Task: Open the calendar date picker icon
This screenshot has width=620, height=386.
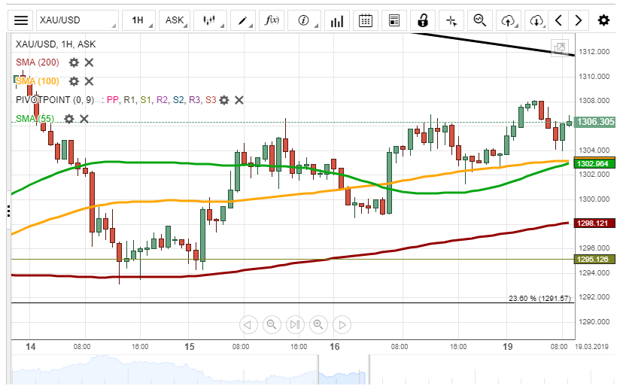Action: pos(366,20)
